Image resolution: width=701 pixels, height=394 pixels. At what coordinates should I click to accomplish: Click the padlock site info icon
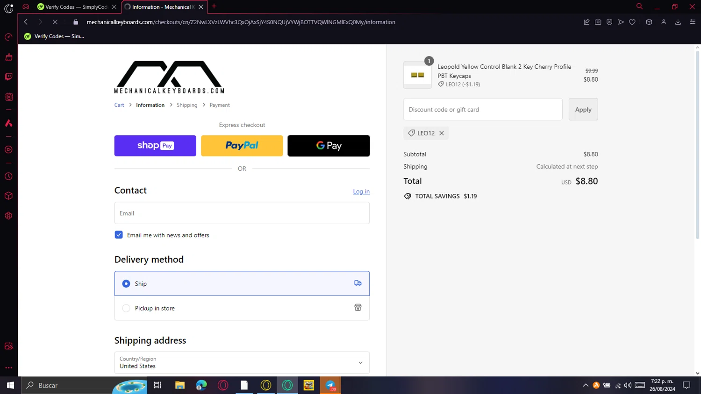point(76,22)
